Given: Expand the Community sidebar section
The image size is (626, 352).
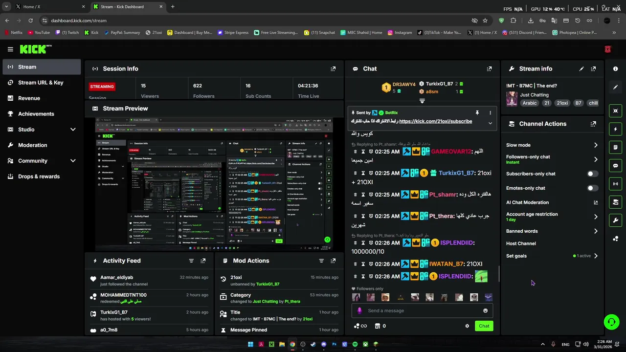Looking at the screenshot, I should [73, 161].
